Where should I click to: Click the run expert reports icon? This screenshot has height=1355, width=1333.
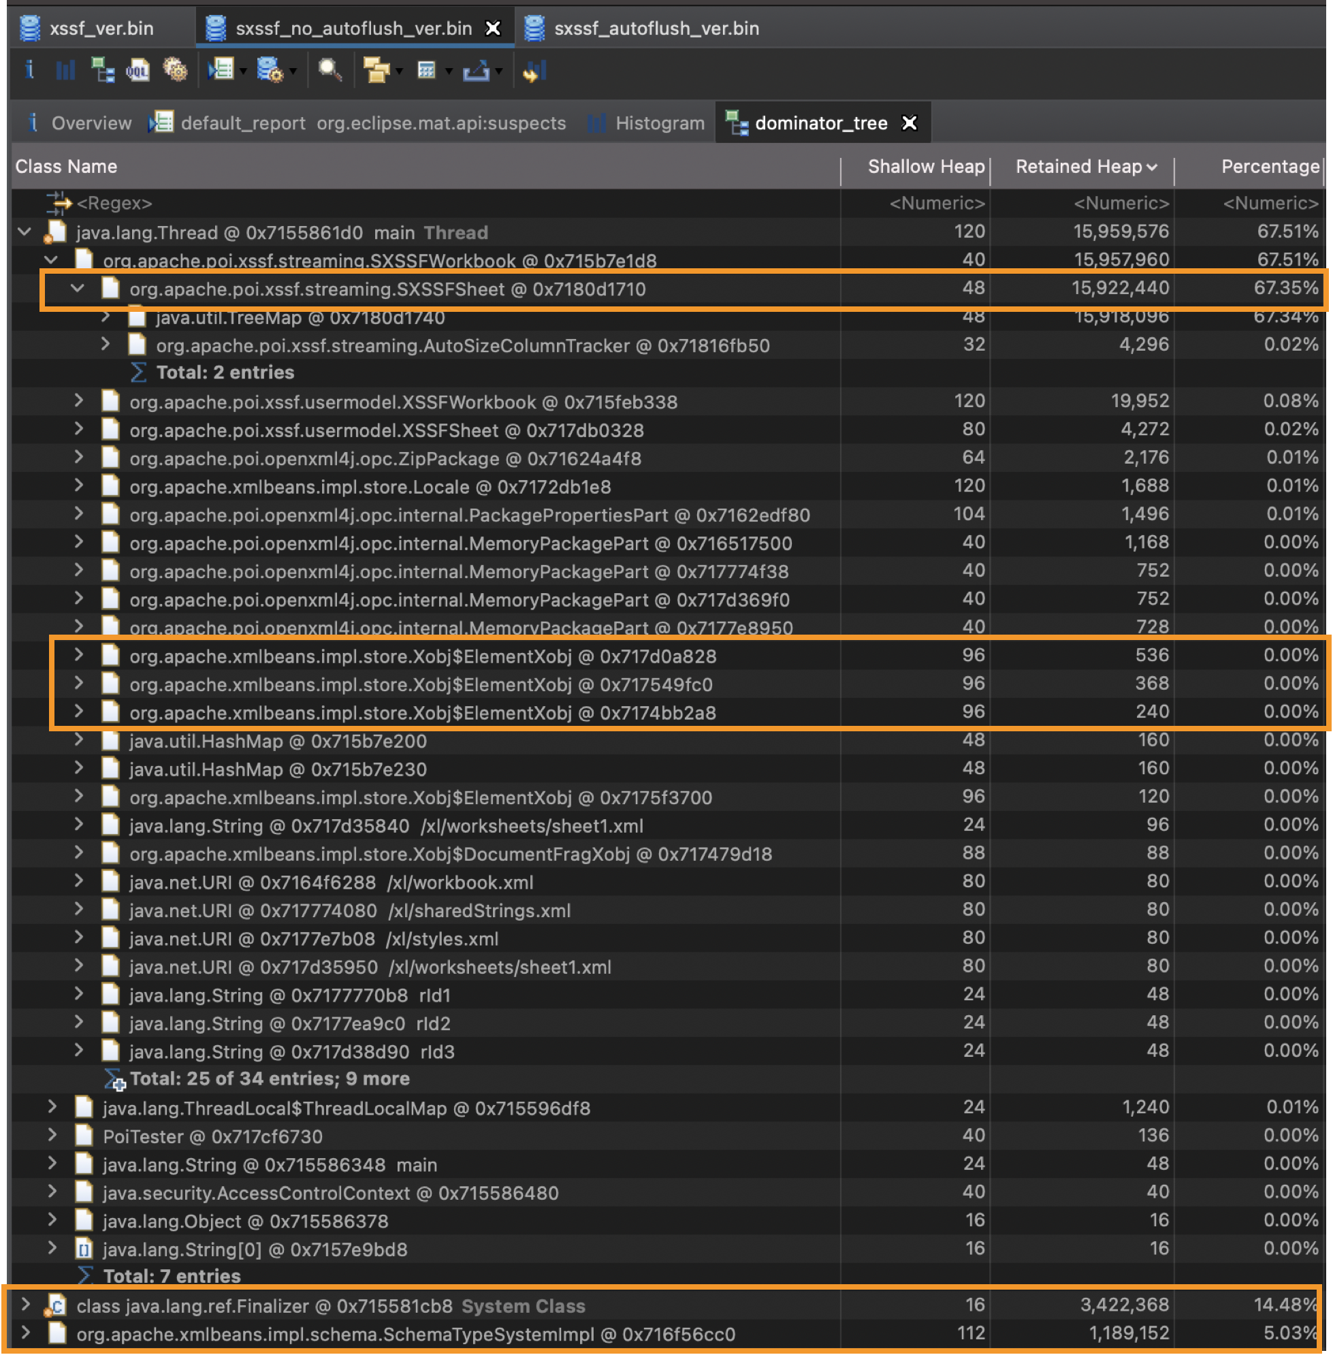(221, 70)
